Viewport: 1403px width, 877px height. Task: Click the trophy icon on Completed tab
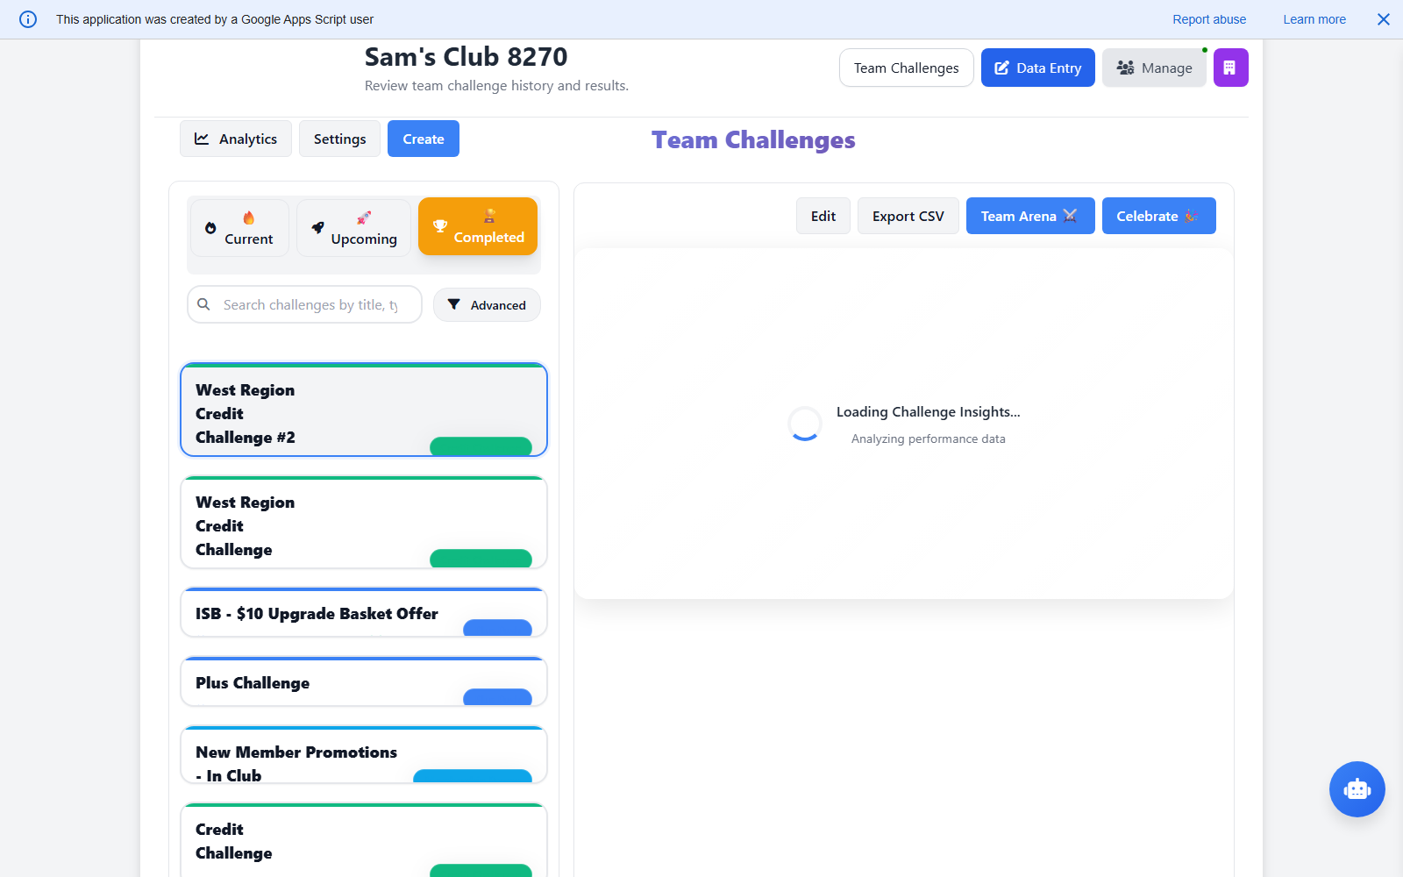coord(440,226)
